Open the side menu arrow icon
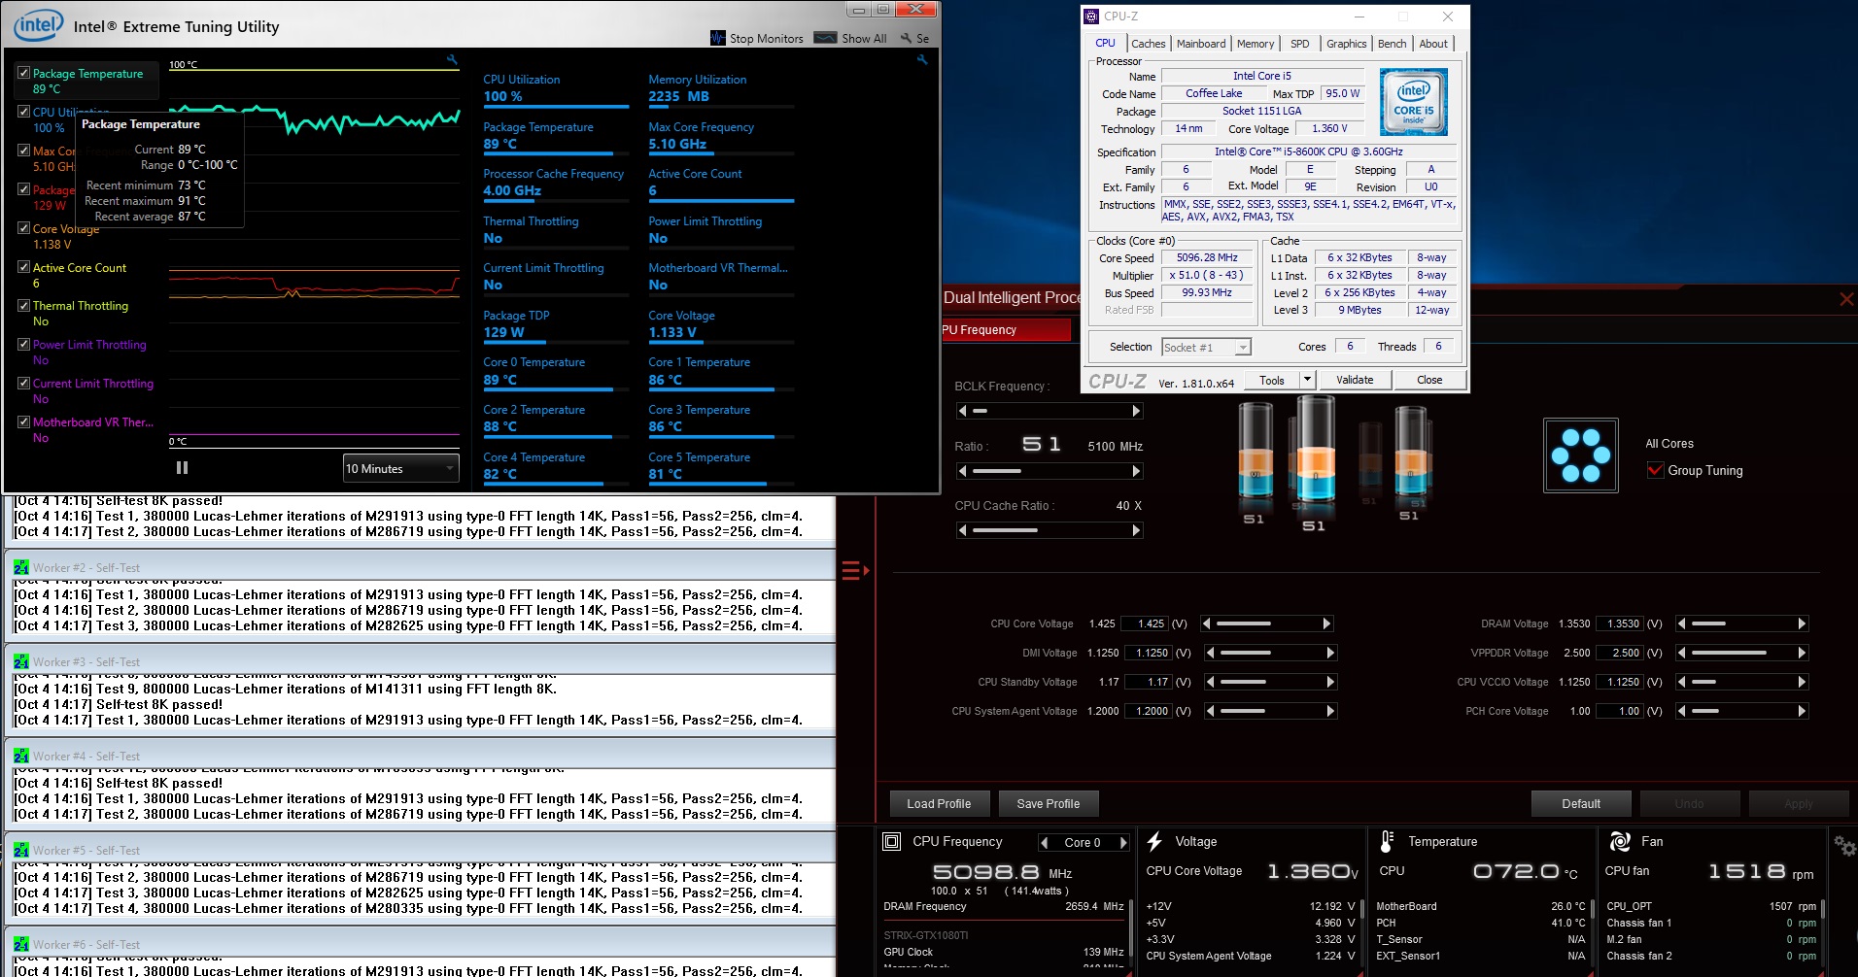This screenshot has width=1858, height=977. (855, 570)
